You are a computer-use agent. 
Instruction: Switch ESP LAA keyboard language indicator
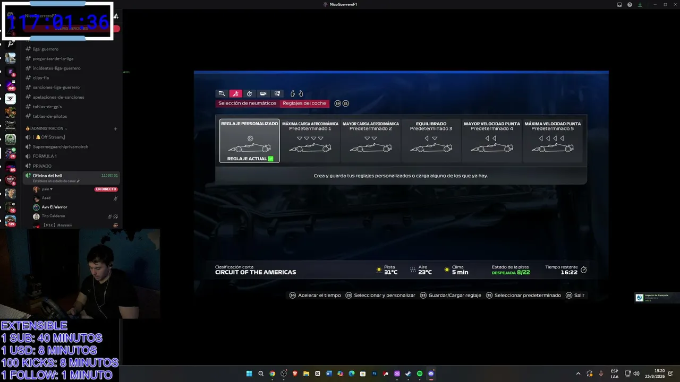click(615, 374)
